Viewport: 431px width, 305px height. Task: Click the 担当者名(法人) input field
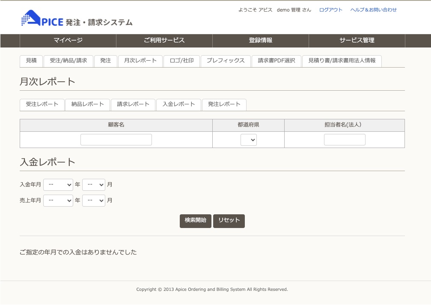pos(345,139)
